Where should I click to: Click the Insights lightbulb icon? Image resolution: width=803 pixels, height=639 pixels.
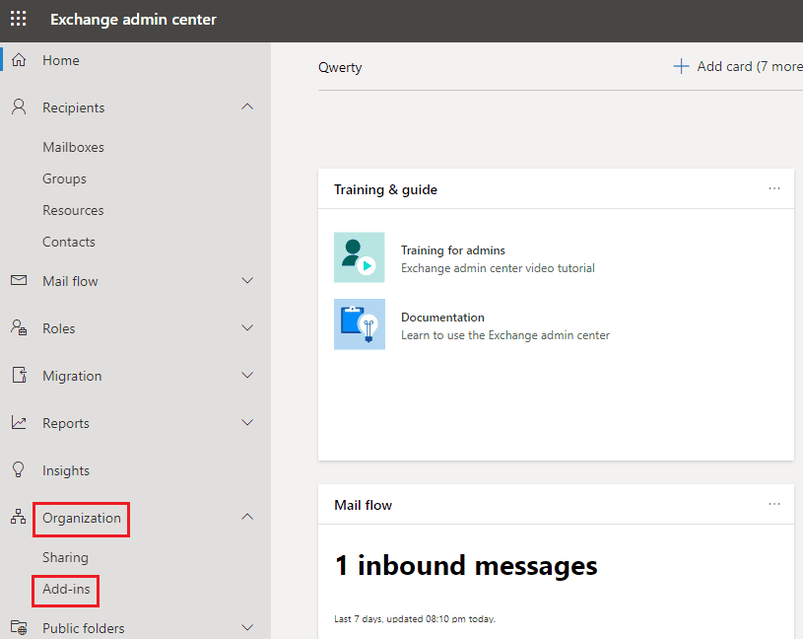(x=19, y=470)
